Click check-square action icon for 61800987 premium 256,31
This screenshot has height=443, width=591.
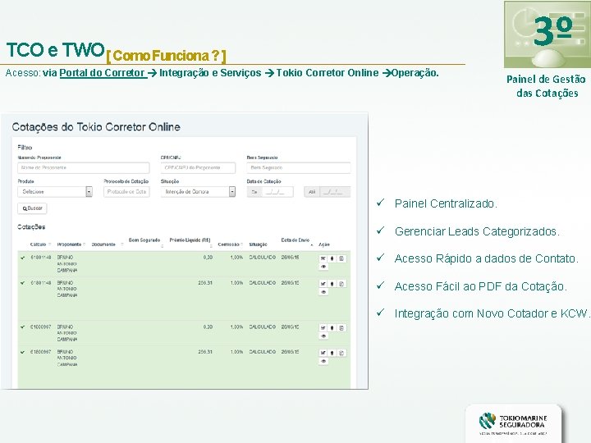(323, 353)
